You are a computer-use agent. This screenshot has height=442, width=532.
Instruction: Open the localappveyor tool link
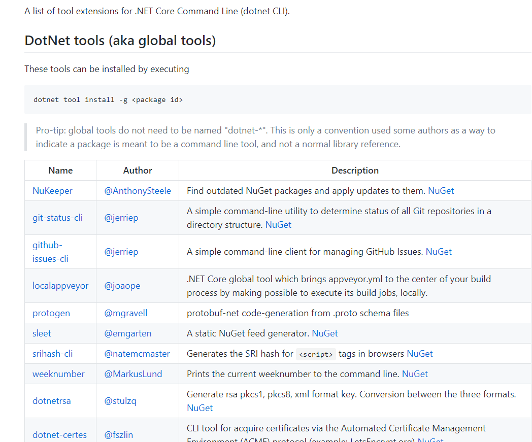(60, 286)
